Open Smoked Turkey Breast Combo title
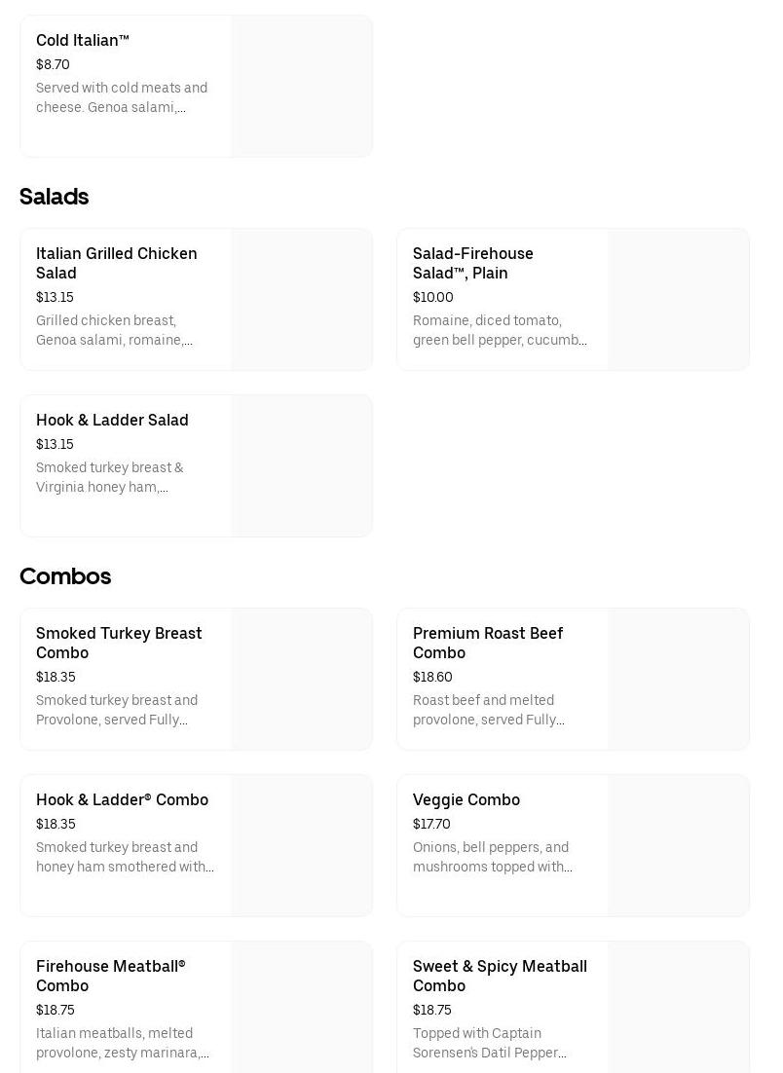The image size is (783, 1073). click(119, 643)
